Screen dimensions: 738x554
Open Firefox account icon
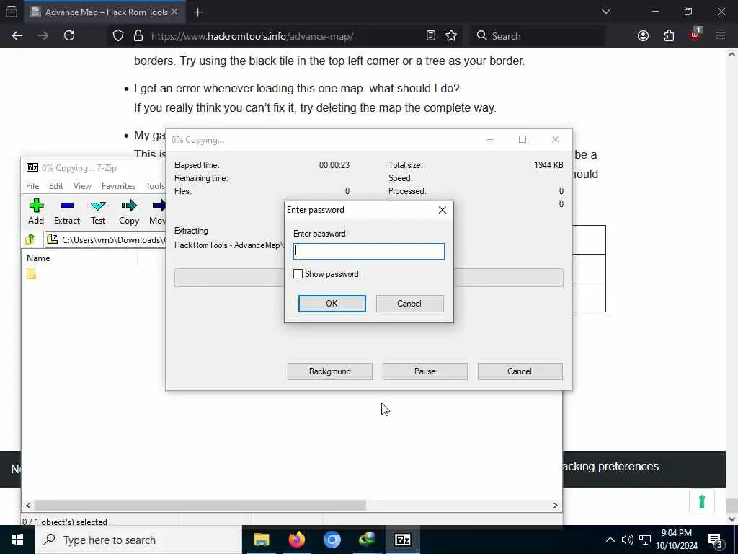coord(644,36)
